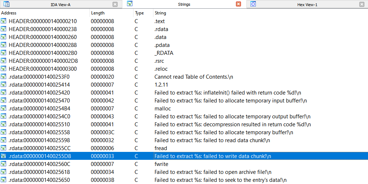Click the Strings tab icon

click(130, 4)
